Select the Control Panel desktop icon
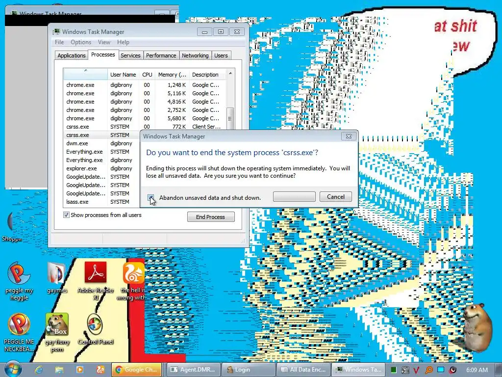The image size is (502, 377). [96, 329]
